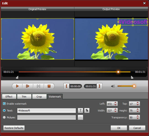Viewport: 149px width, 136px height.
Task: Select the Watermark tab
Action: pos(55,97)
